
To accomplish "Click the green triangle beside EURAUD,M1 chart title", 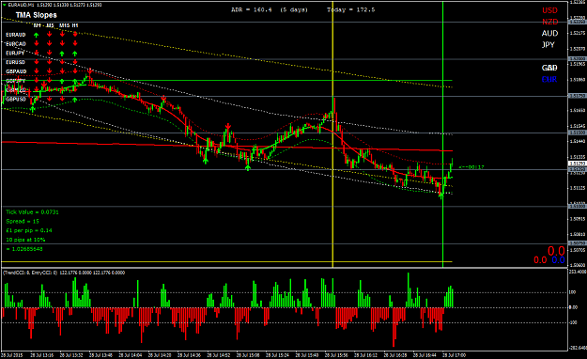I will click(4, 5).
